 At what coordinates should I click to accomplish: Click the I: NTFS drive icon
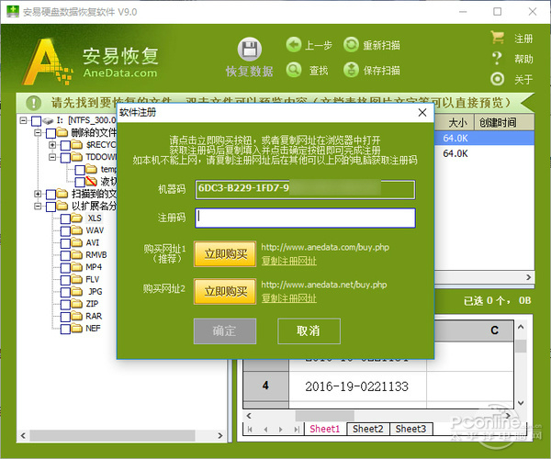pyautogui.click(x=48, y=121)
